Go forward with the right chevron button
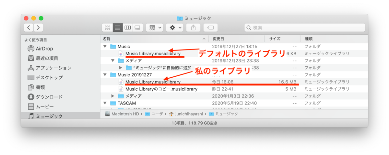 tap(38, 28)
